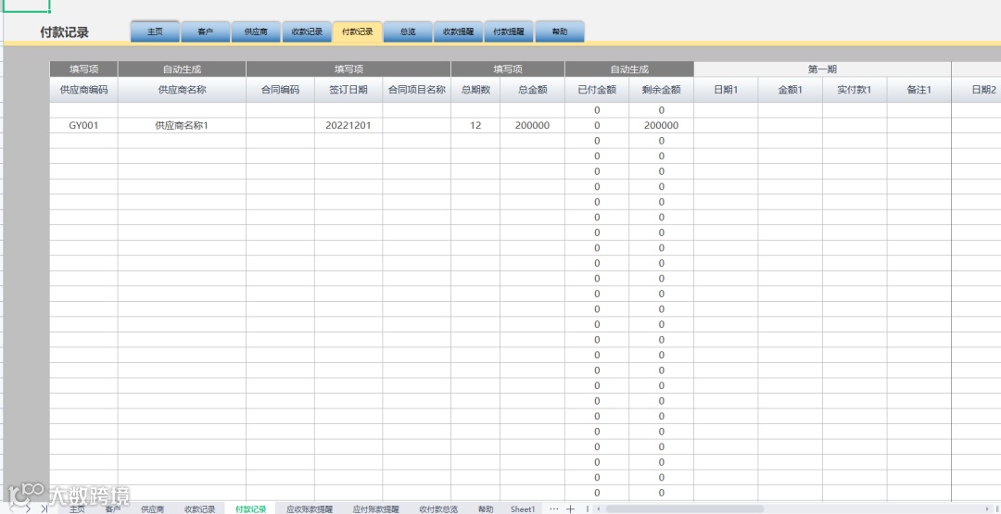Switch to the 客户 sheet tab
Screen dimensions: 1001x514
click(x=112, y=508)
